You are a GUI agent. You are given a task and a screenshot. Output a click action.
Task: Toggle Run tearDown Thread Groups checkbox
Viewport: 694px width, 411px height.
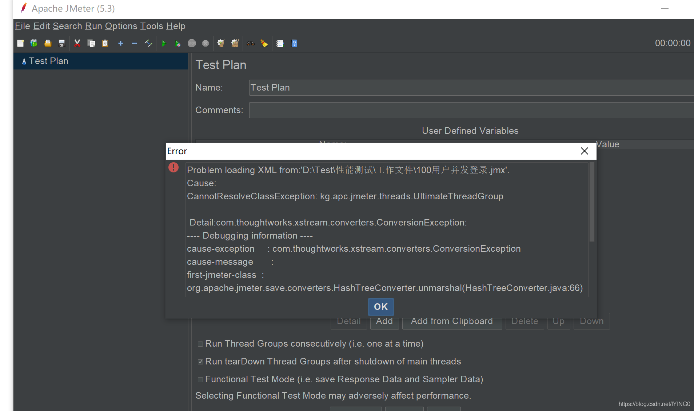click(x=200, y=362)
